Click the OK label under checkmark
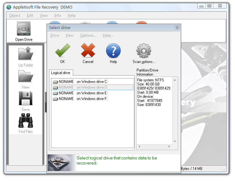 point(63,62)
